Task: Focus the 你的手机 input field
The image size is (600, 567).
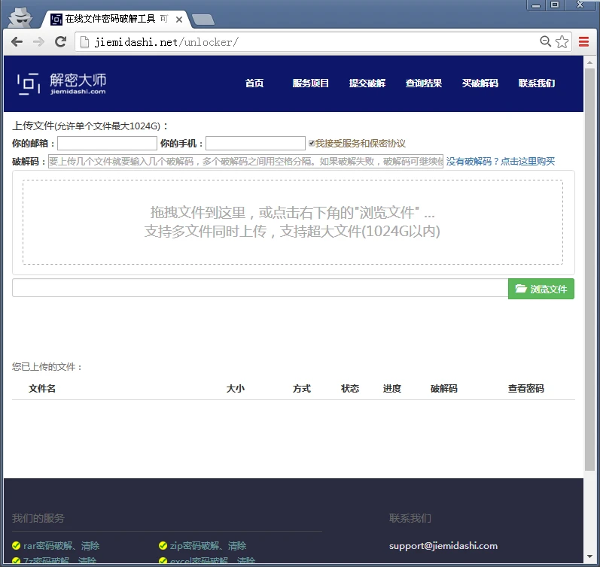Action: click(x=255, y=143)
